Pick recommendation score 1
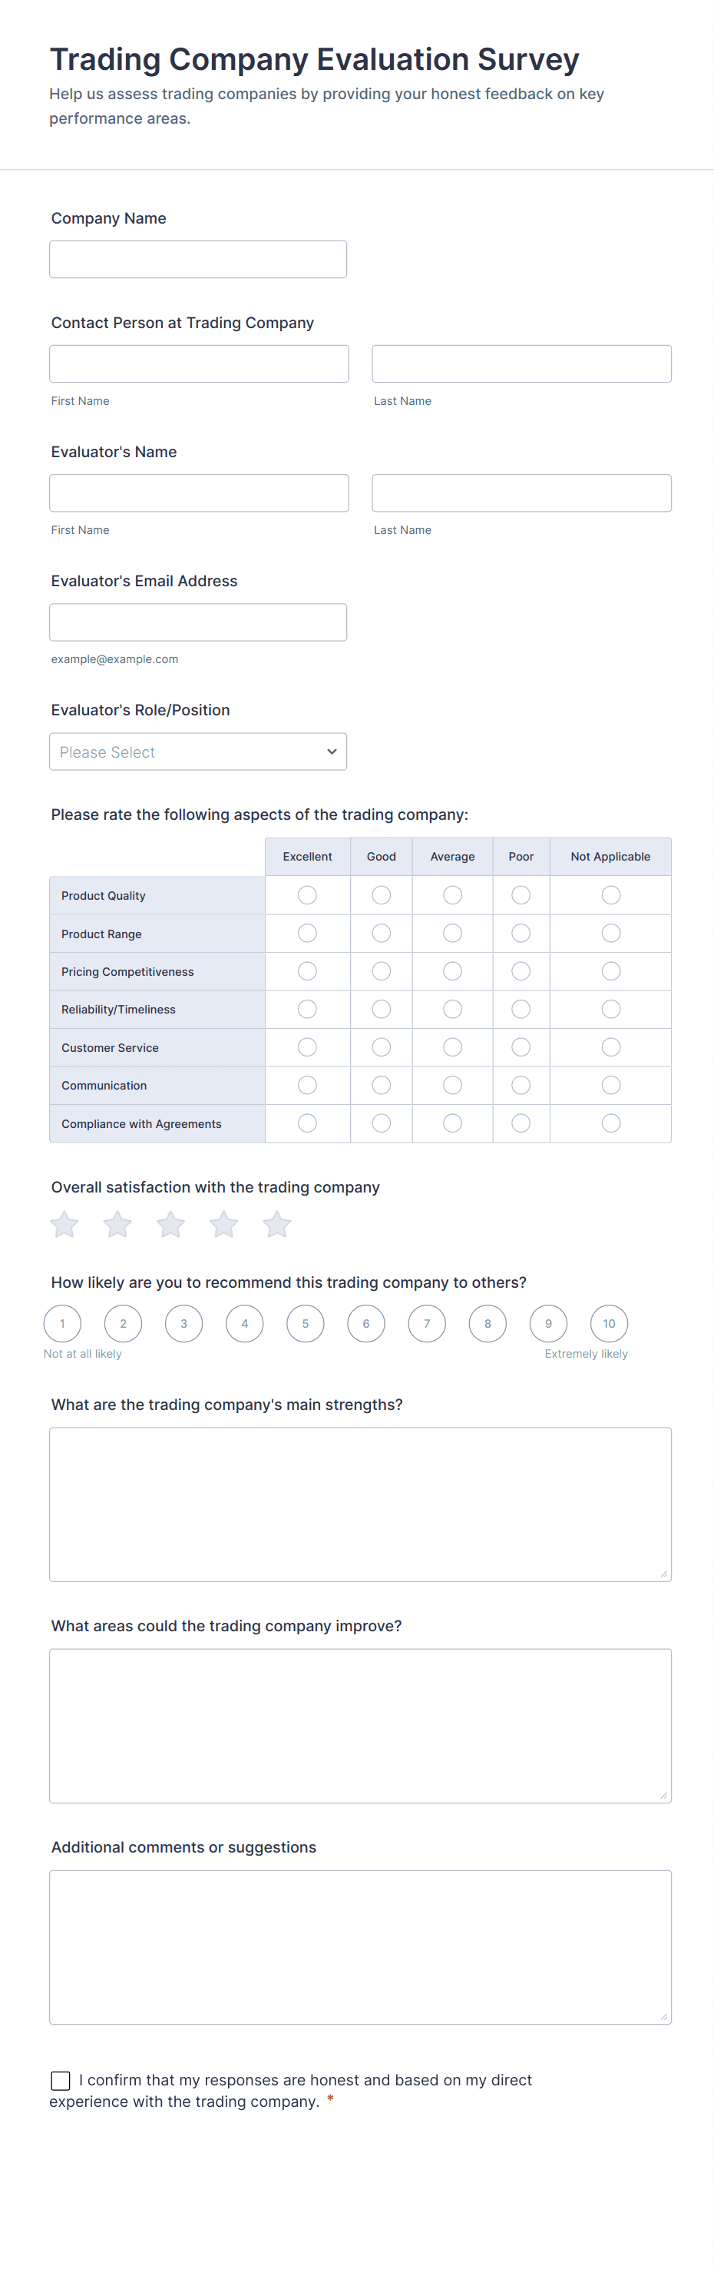714x2269 pixels. pyautogui.click(x=62, y=1323)
